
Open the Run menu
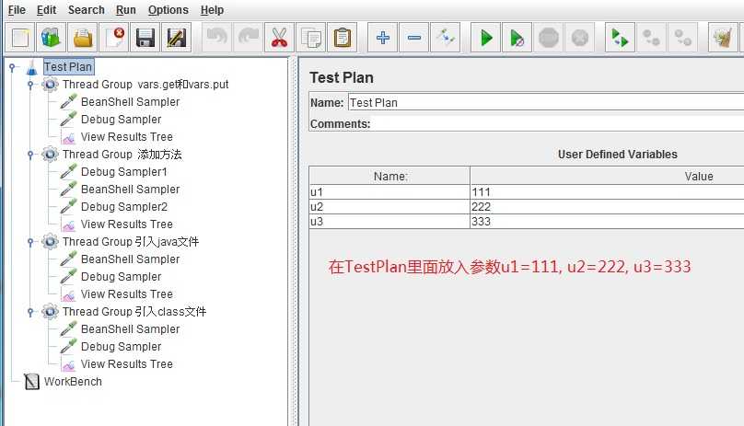126,10
